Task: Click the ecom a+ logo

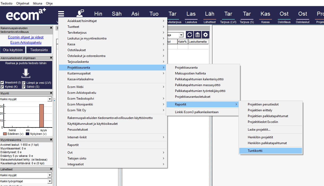Action: click(x=26, y=15)
